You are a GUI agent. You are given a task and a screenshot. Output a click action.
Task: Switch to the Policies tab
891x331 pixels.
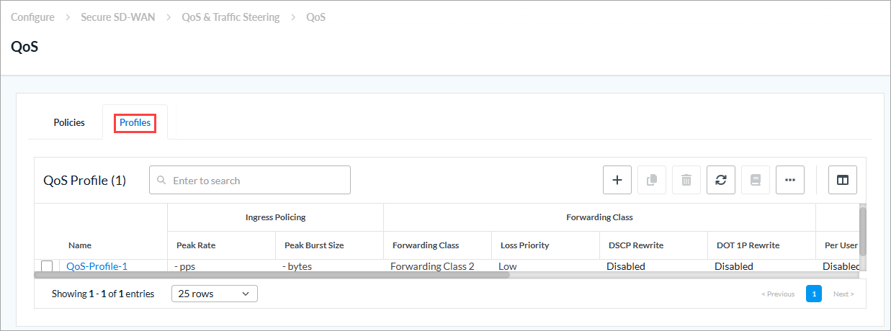[69, 122]
